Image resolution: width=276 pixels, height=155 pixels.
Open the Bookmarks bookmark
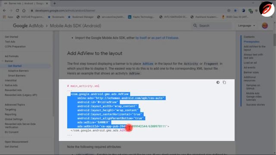pyautogui.click(x=56, y=17)
